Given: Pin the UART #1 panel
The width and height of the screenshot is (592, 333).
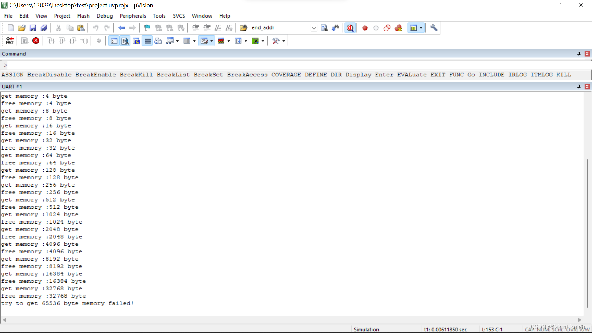Looking at the screenshot, I should pyautogui.click(x=579, y=87).
